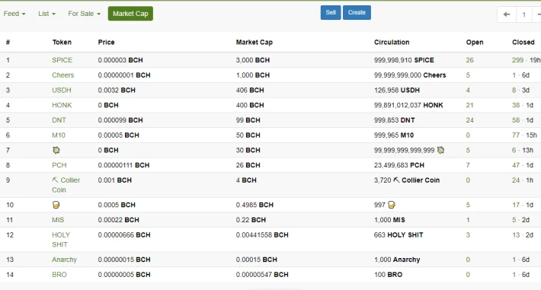The height and width of the screenshot is (290, 541).
Task: Open SPICE's 299 closed orders
Action: [517, 60]
